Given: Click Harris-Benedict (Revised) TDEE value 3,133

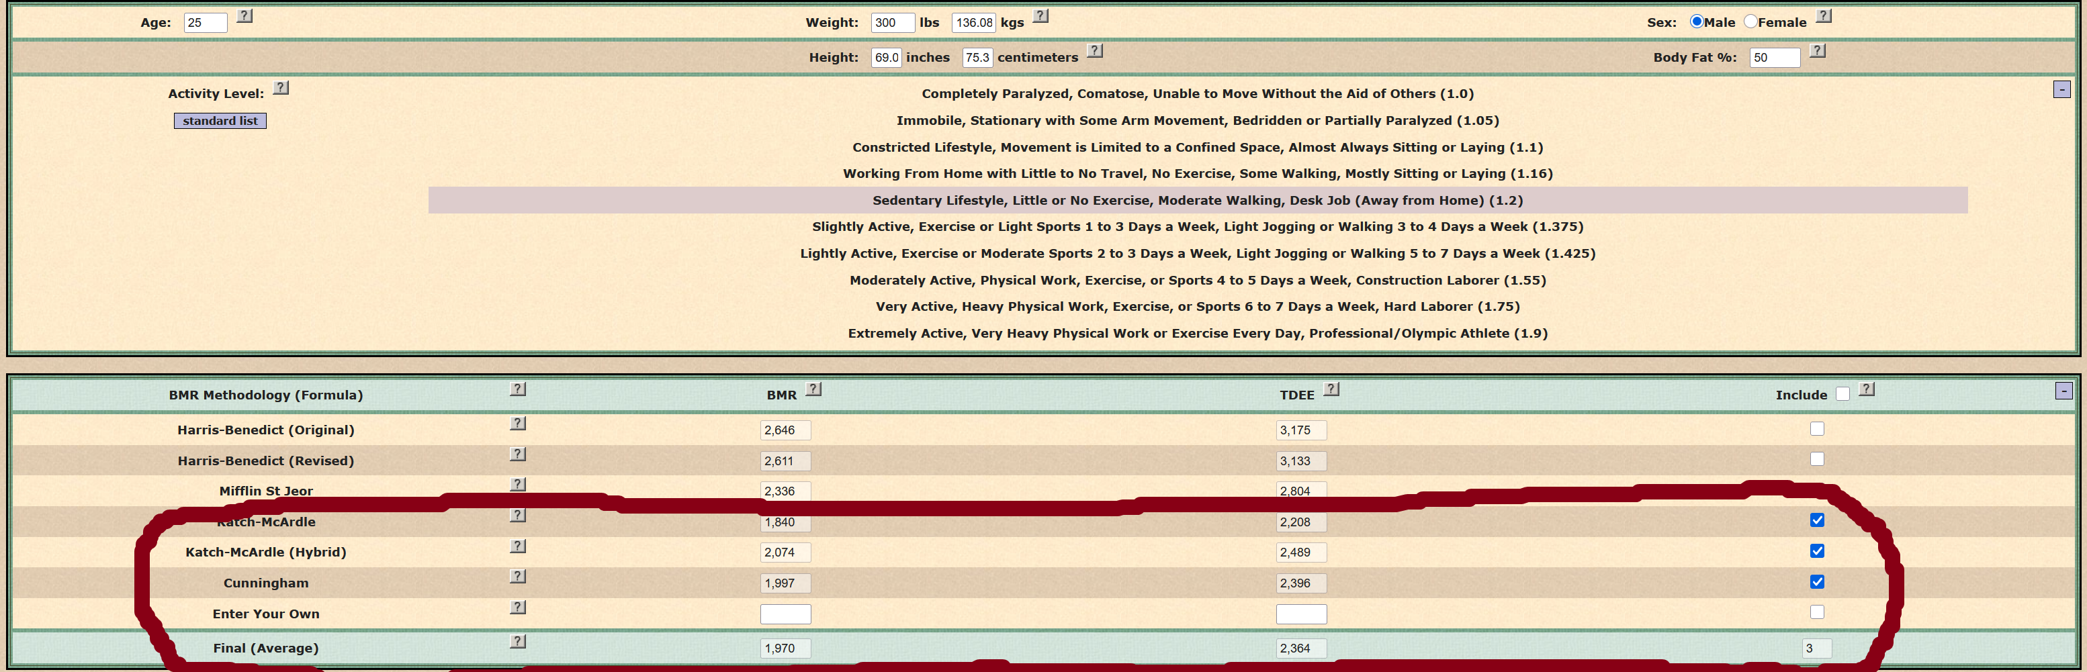Looking at the screenshot, I should pos(1301,461).
